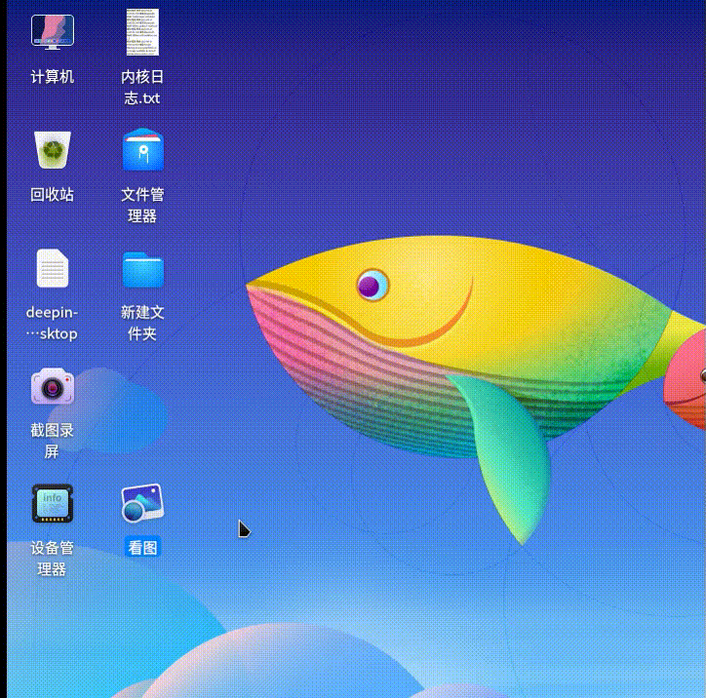Select the Screen Capture (截图录屏) camera icon
This screenshot has width=706, height=698.
pos(53,386)
